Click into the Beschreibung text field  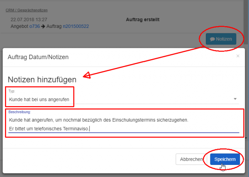coord(124,124)
